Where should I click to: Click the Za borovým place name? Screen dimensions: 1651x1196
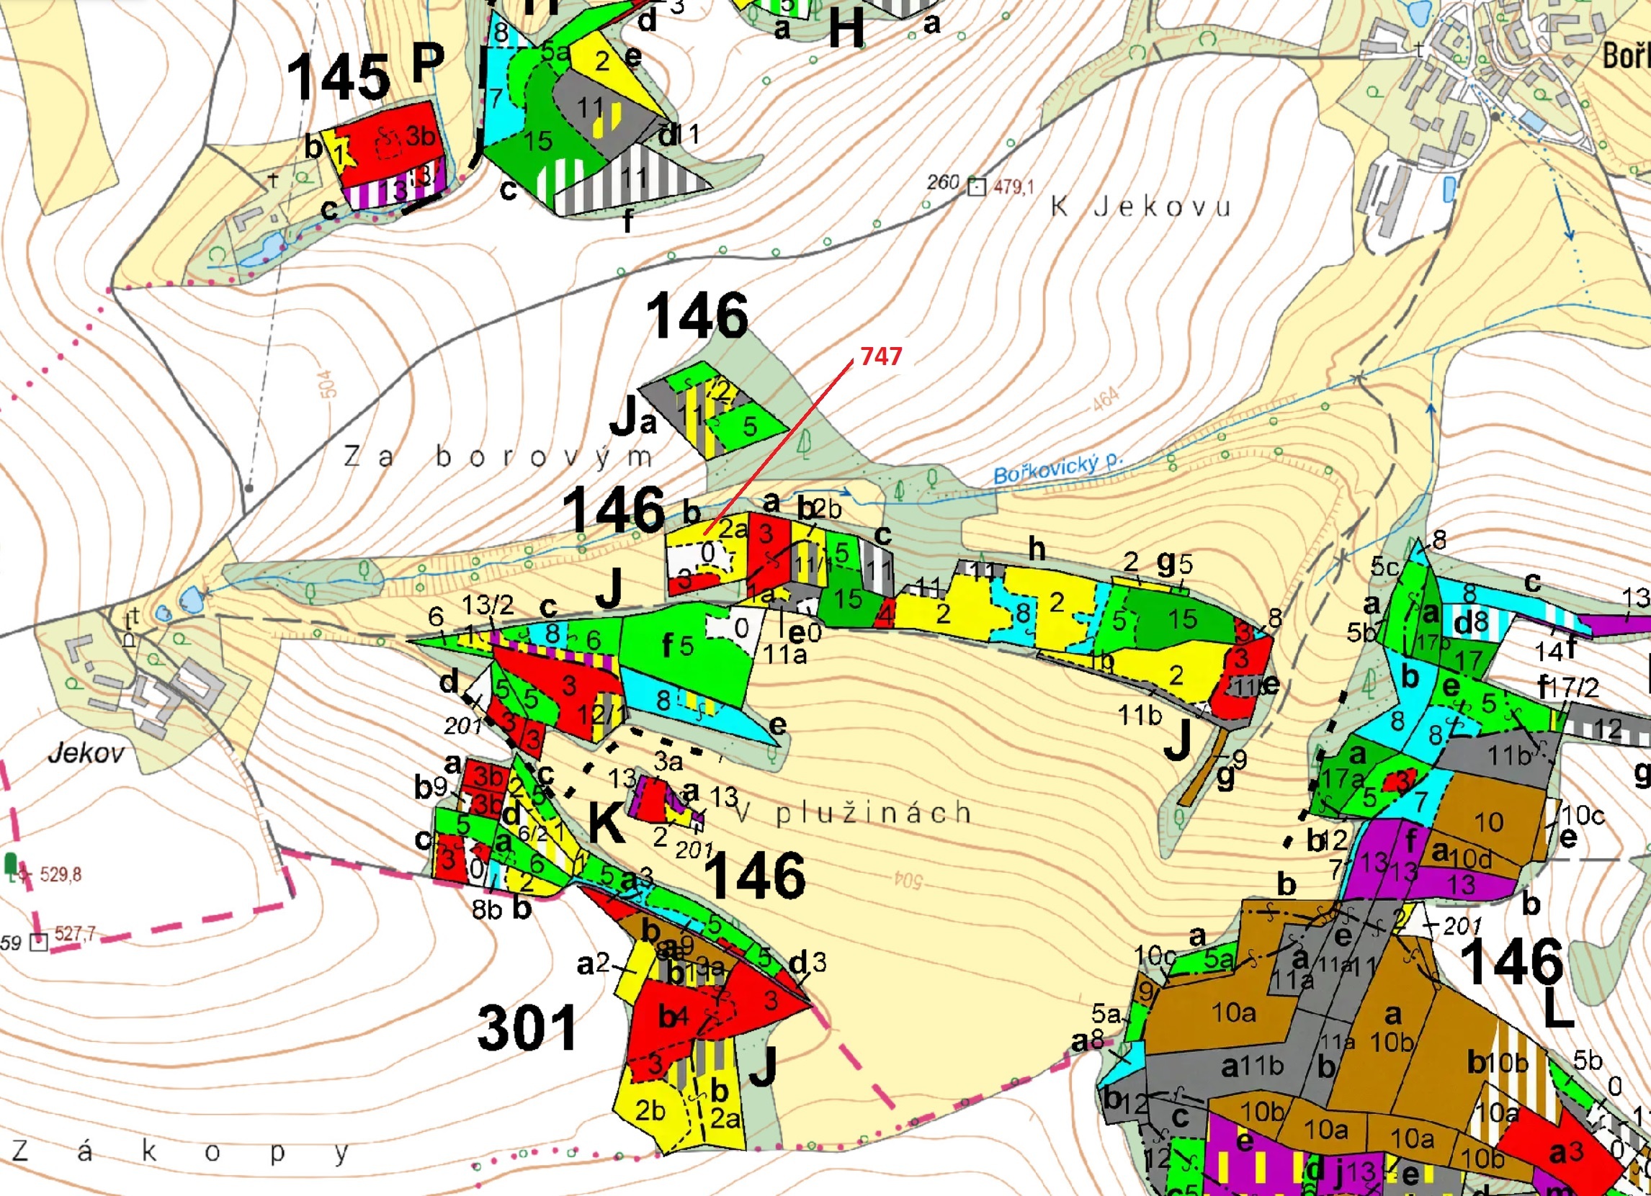tap(497, 457)
